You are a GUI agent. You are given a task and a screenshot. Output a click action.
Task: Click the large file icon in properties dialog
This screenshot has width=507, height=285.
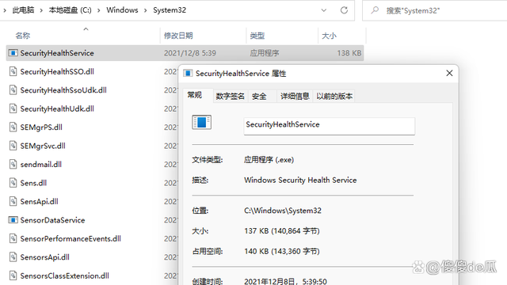[201, 122]
